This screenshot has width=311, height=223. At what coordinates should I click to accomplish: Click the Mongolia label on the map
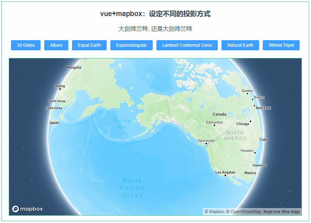(74, 68)
